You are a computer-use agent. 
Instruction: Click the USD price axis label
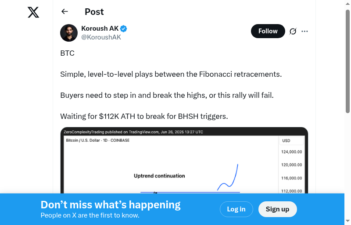[286, 141]
